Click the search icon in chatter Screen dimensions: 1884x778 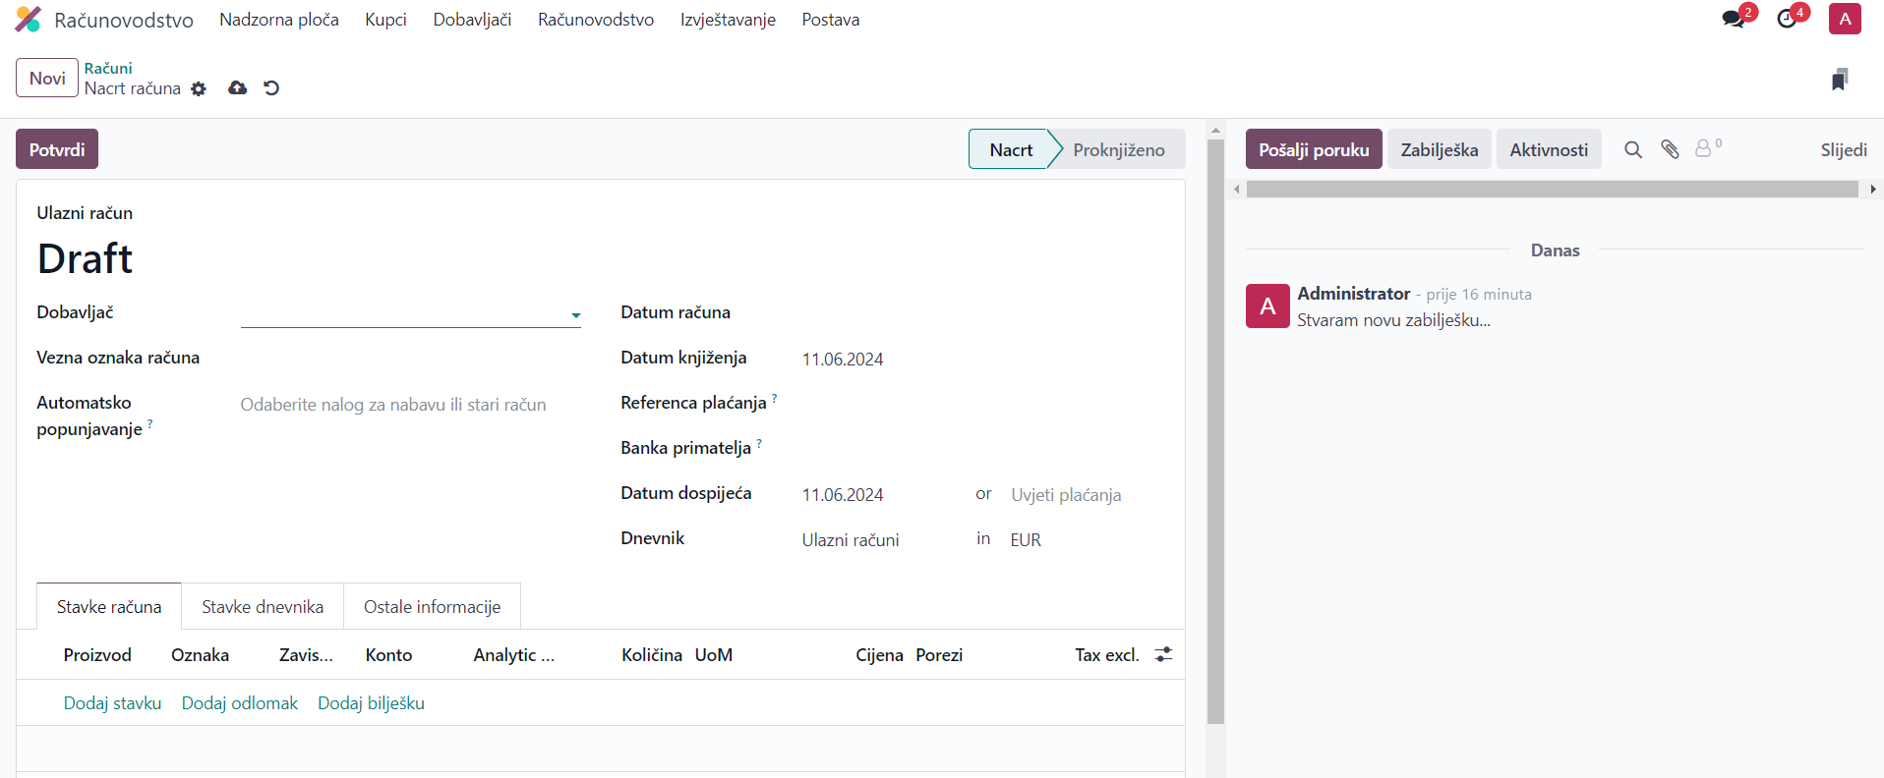[x=1632, y=149]
